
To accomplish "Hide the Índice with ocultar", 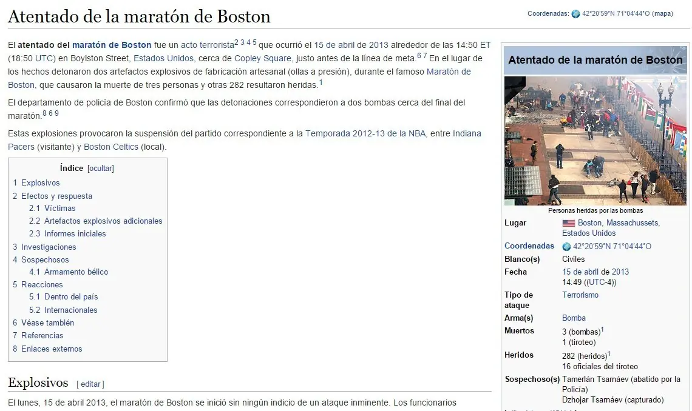I will coord(101,169).
